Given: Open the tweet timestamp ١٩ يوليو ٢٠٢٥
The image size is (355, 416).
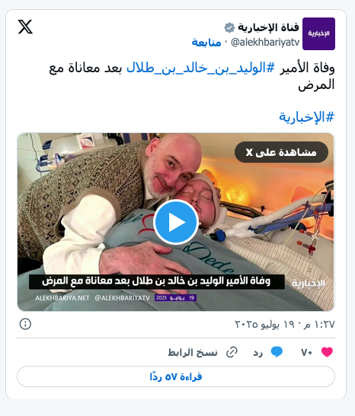Looking at the screenshot, I should click(285, 324).
